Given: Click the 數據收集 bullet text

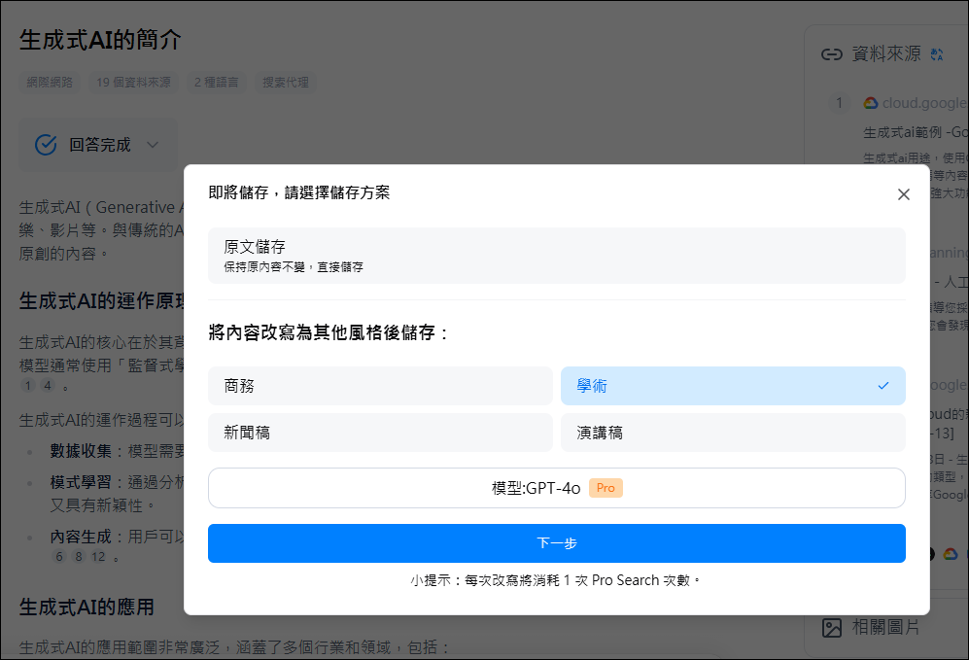Looking at the screenshot, I should 81,451.
